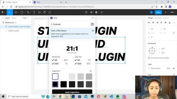177x99 pixels.
Task: Toggle the layer visibility eye icon
Action: [174, 68]
